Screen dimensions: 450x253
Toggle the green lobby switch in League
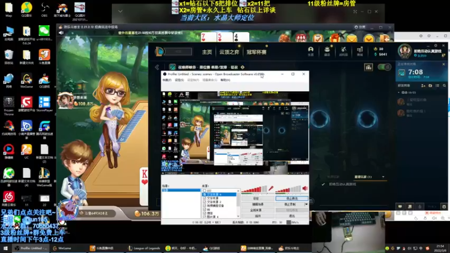(x=384, y=67)
